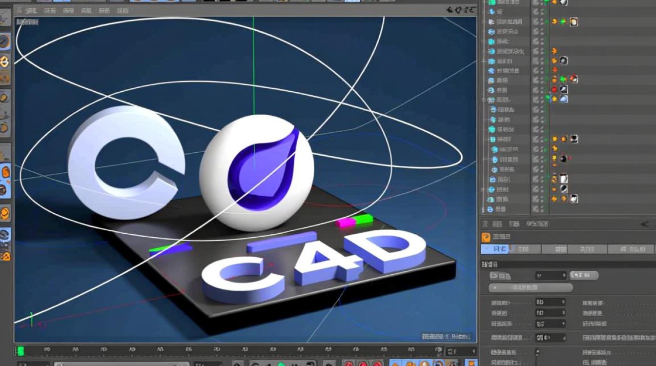Click the frame ruler in the timeline
The width and height of the screenshot is (656, 366).
(x=228, y=351)
